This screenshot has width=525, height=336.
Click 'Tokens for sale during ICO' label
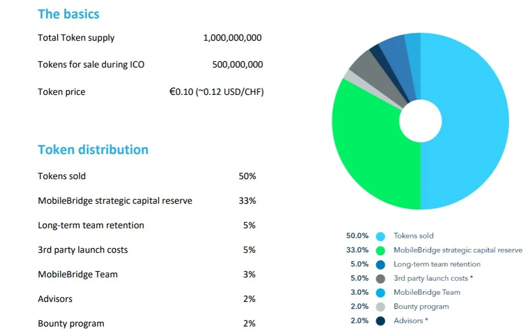[x=91, y=64]
